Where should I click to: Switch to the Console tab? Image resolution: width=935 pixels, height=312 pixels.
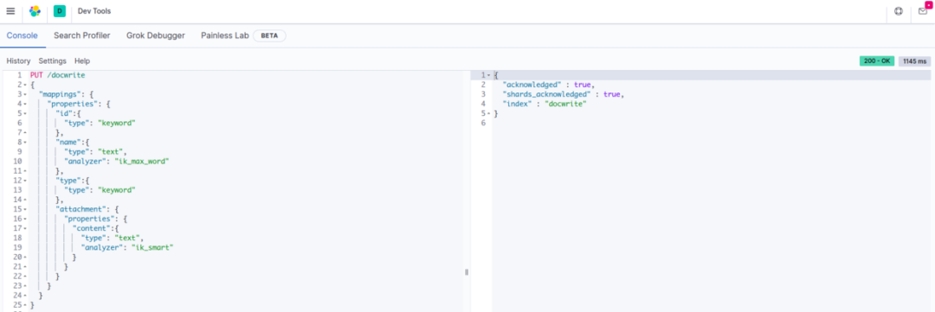[x=22, y=35]
